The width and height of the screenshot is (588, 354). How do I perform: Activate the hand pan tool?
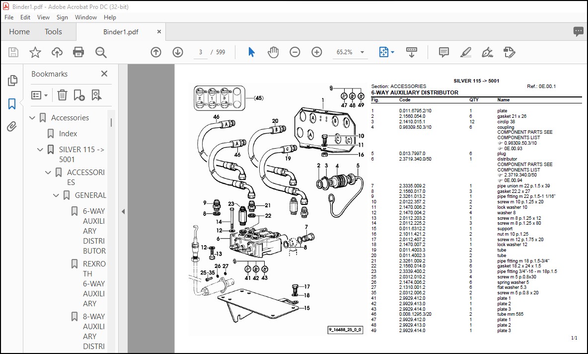tap(273, 52)
